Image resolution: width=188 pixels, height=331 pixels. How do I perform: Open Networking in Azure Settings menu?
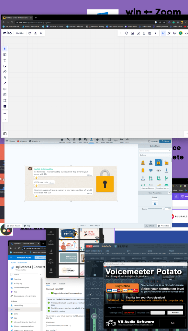click(x=18, y=305)
